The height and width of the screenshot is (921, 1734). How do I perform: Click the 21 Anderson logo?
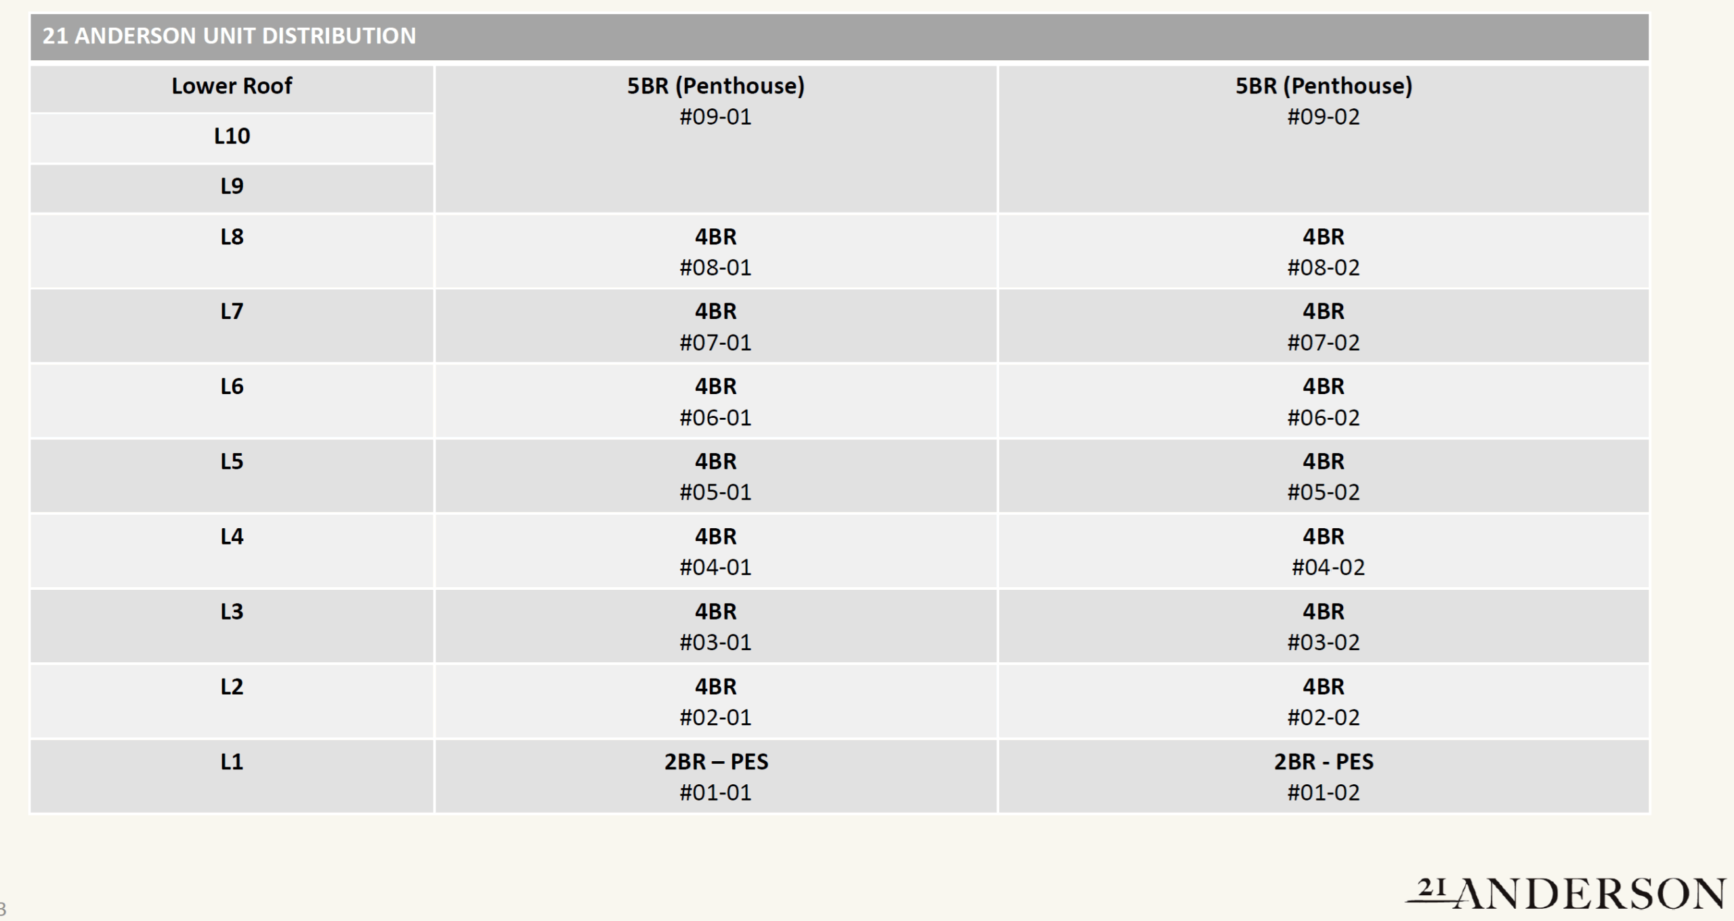[x=1565, y=893]
